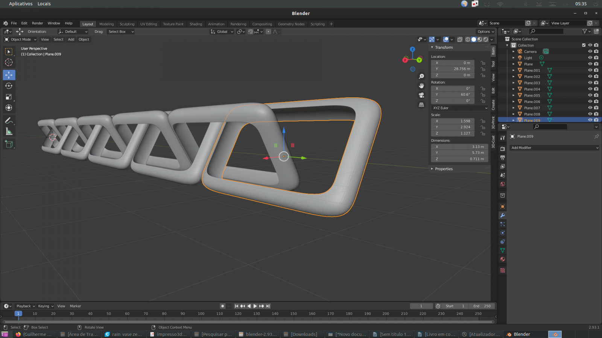
Task: Expand the Collection in the outliner
Action: 507,45
